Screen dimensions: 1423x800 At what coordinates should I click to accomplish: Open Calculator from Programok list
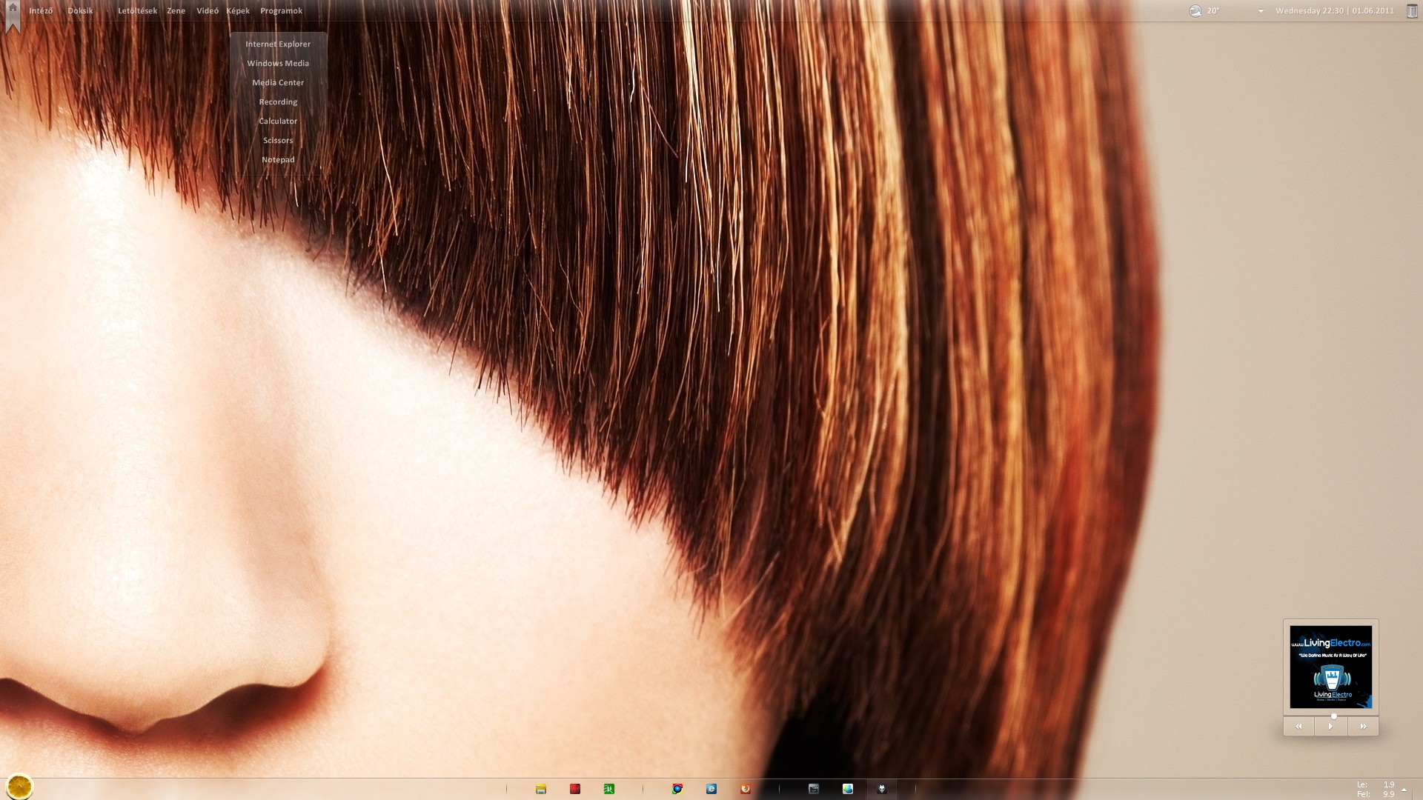pos(278,121)
